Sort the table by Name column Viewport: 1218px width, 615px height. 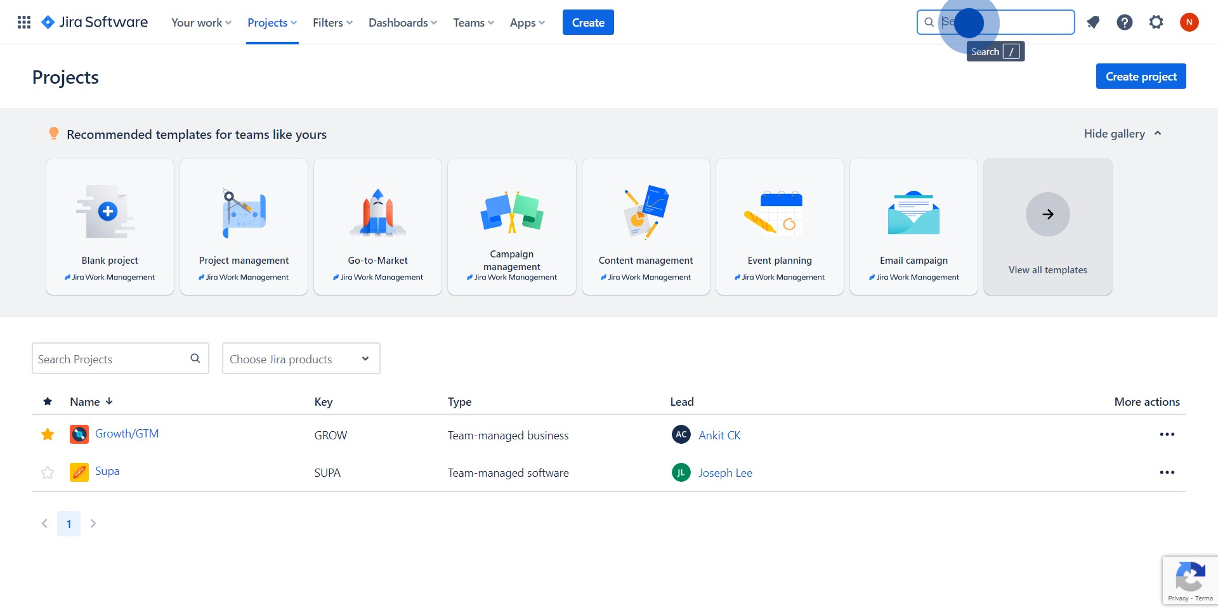(91, 401)
